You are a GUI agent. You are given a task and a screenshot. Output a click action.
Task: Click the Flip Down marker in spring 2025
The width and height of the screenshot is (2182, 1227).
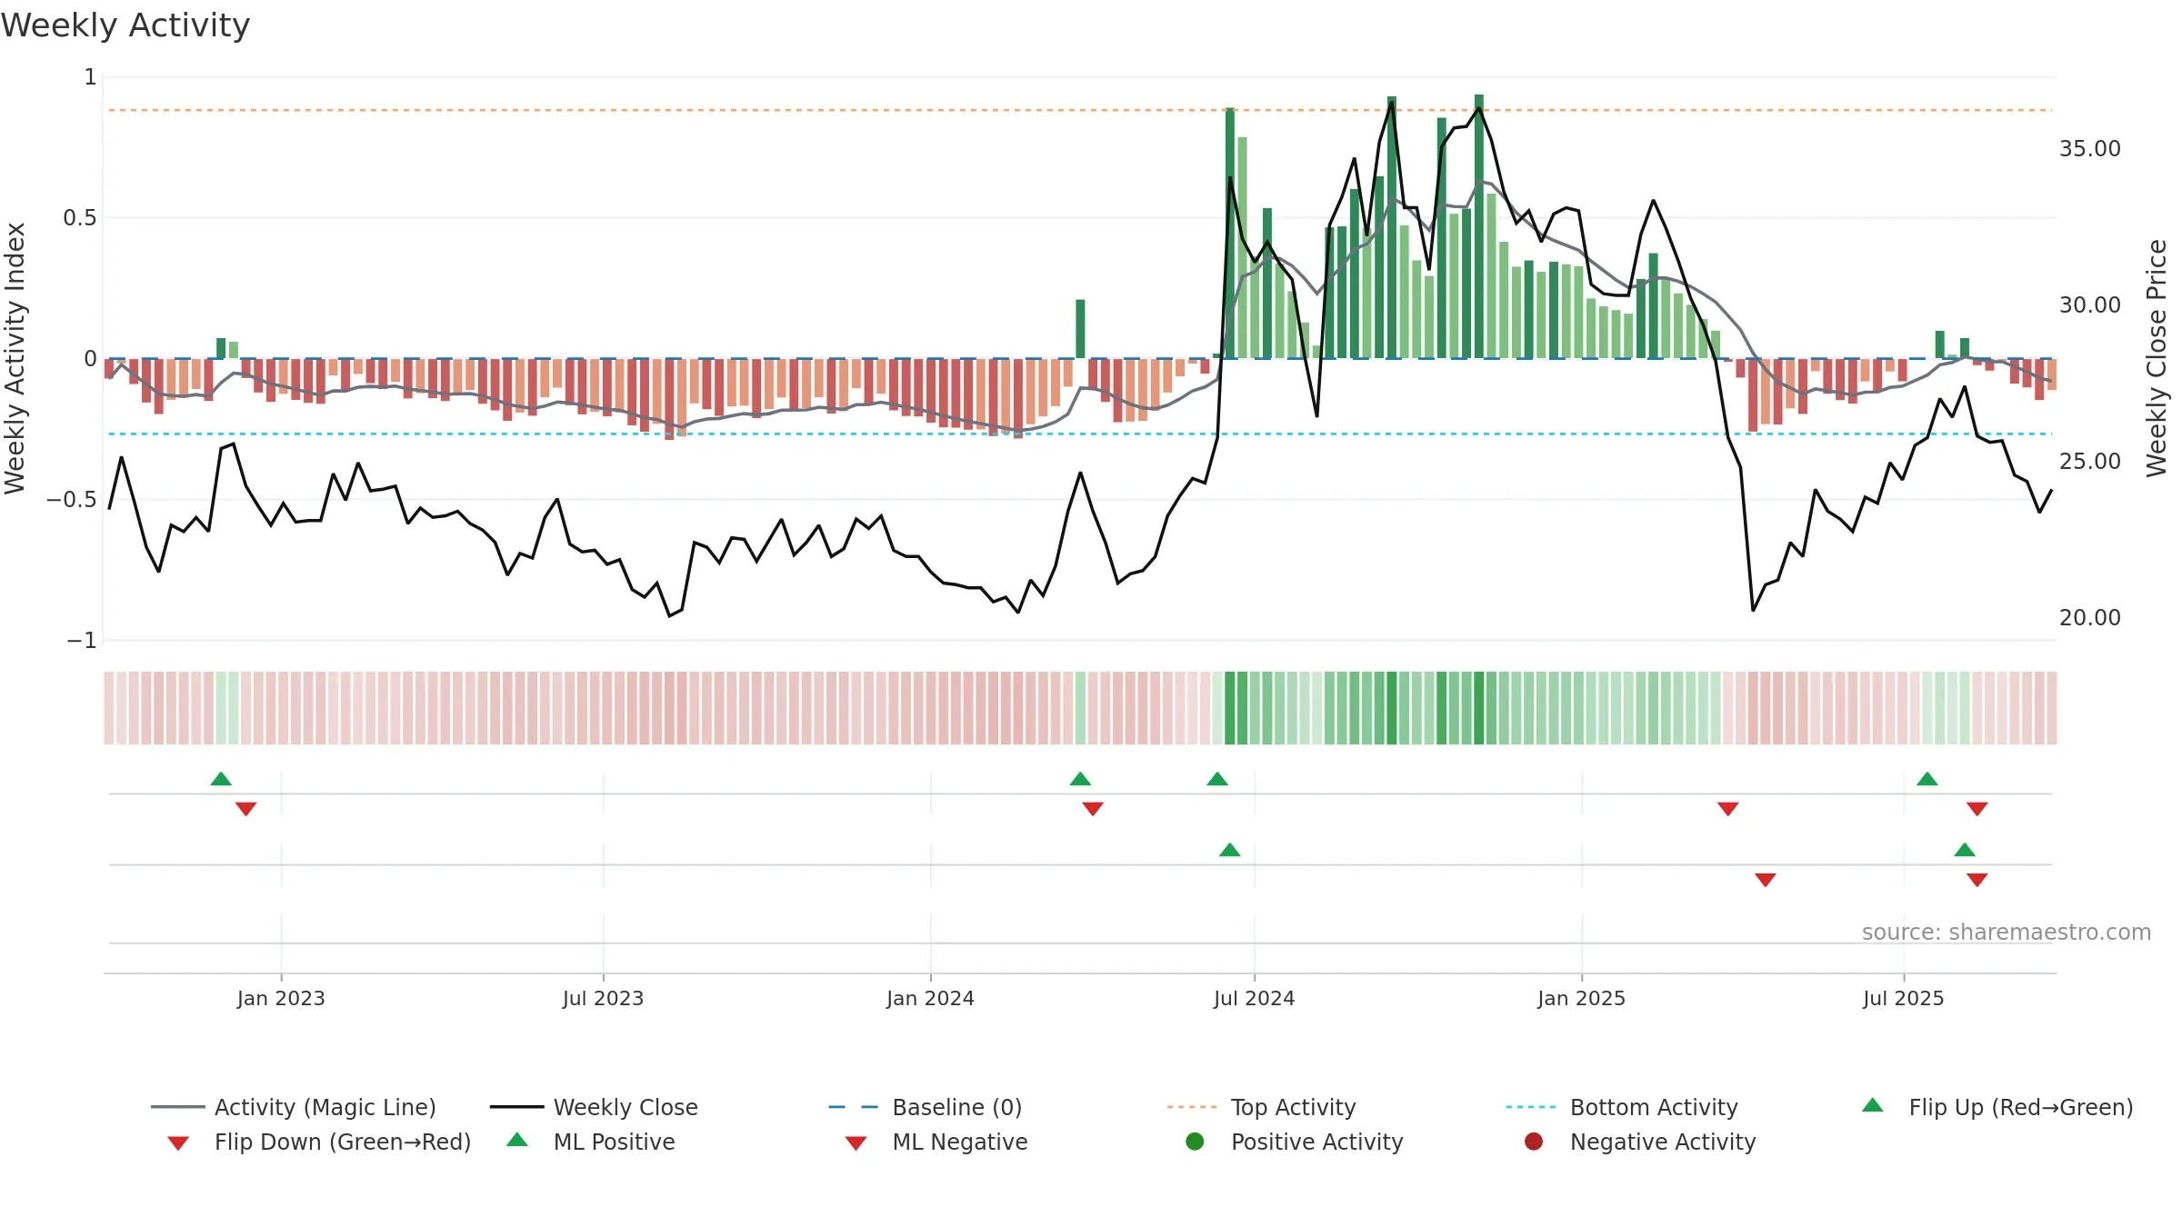click(1728, 809)
